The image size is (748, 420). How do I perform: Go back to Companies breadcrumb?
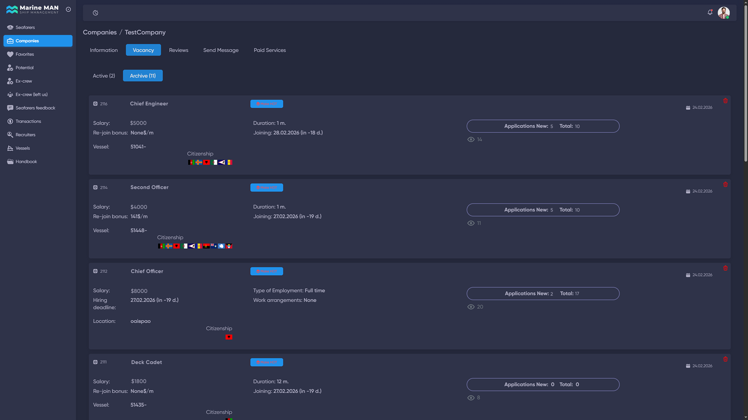point(100,32)
